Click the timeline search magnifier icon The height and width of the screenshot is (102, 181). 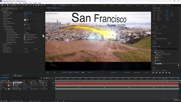pyautogui.click(x=12, y=78)
